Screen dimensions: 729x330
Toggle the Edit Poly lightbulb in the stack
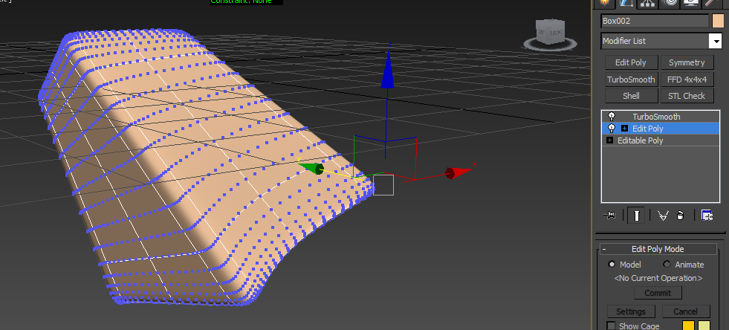point(612,129)
